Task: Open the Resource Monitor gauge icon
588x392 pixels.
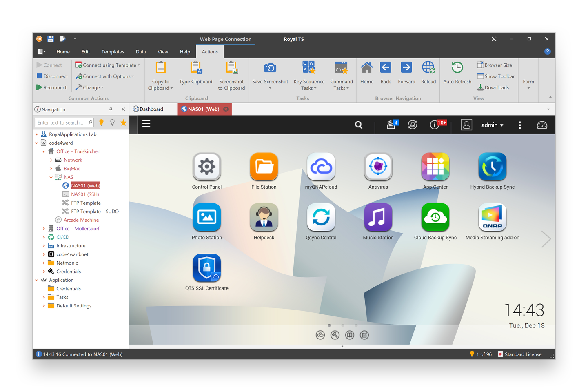Action: pyautogui.click(x=542, y=125)
